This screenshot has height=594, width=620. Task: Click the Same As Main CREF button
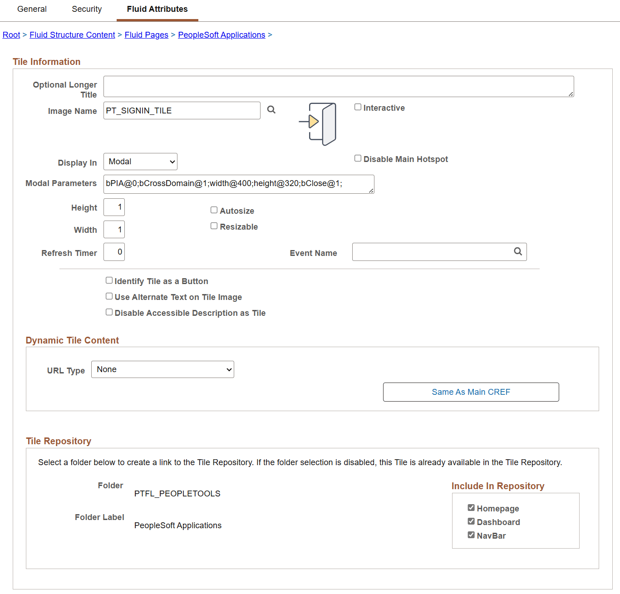pos(471,392)
